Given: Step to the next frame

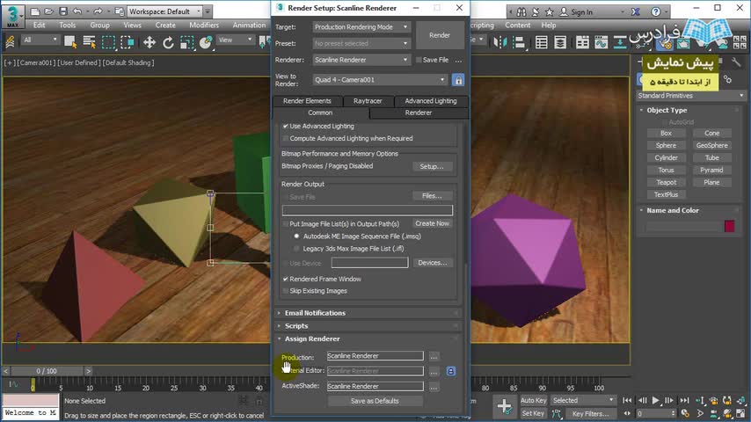Looking at the screenshot, I should (x=669, y=400).
